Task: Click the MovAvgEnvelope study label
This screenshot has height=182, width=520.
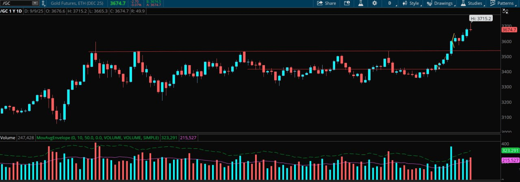Action: pyautogui.click(x=97, y=138)
